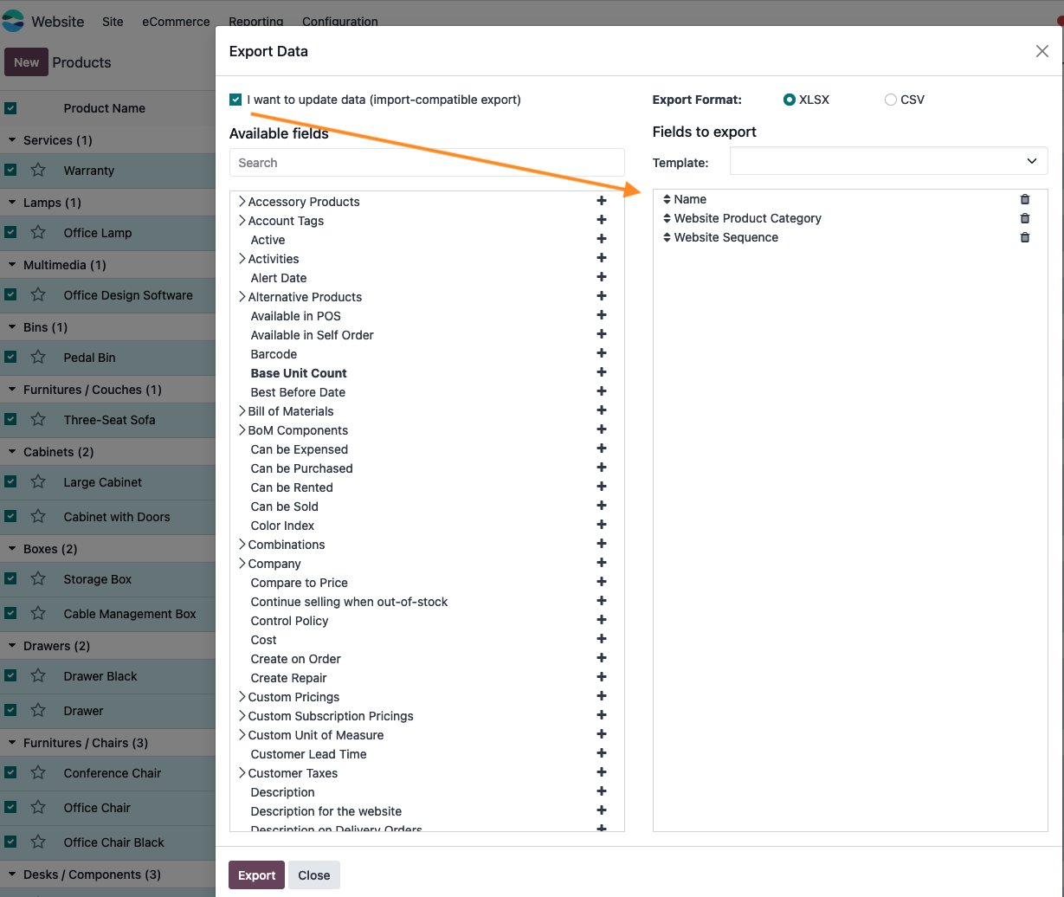Star the Office Lamp product as favorite
This screenshot has height=897, width=1064.
pyautogui.click(x=38, y=233)
